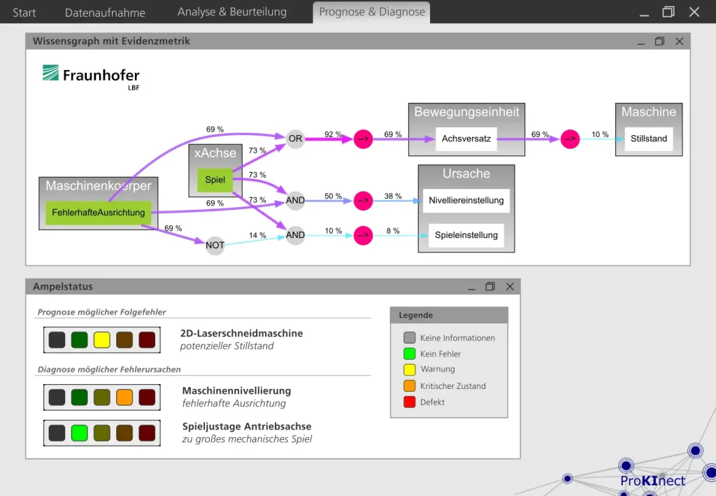Viewport: 716px width, 496px height.
Task: Go to the Start tab
Action: (24, 13)
